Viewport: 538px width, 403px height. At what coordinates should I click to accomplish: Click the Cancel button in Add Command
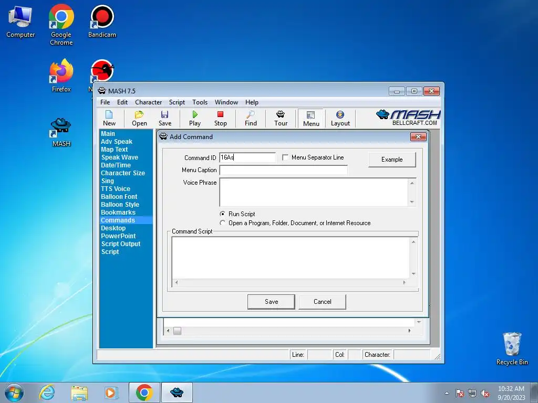(x=322, y=302)
